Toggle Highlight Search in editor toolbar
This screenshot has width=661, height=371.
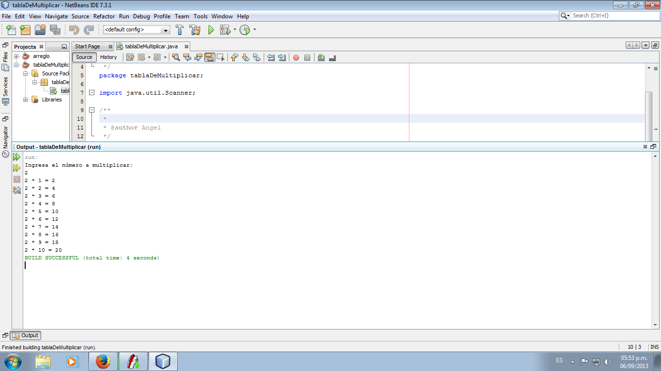coord(210,57)
